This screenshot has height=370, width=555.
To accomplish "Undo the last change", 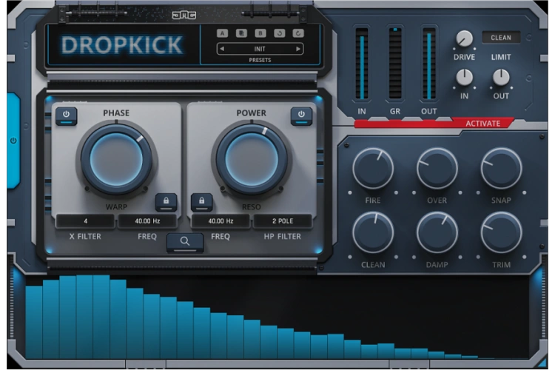I will pos(279,33).
